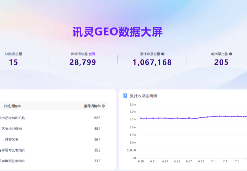The width and height of the screenshot is (247, 171).
Task: Click the chart data point at 6.19
Action: [141, 118]
